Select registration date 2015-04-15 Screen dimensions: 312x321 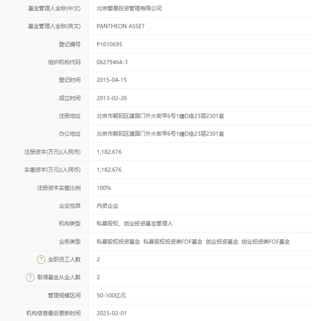click(112, 80)
